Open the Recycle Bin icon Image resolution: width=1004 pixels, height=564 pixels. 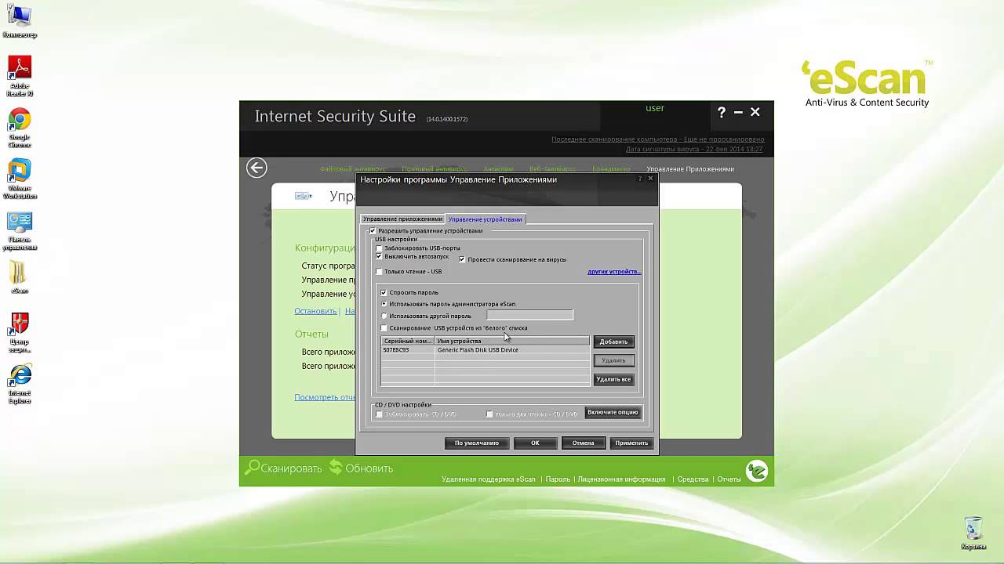coord(973,533)
